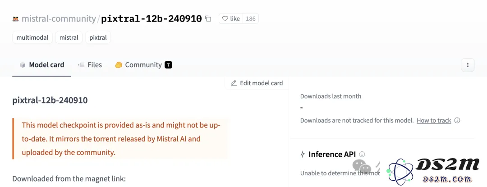
Task: Open the three-dot more options menu
Action: (x=468, y=65)
